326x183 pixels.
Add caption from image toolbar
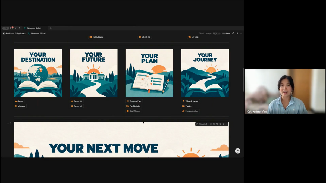coord(214,124)
